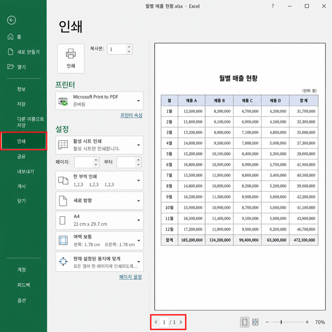Click the large 인쇄 printer button
This screenshot has width=332, height=332.
[x=71, y=59]
